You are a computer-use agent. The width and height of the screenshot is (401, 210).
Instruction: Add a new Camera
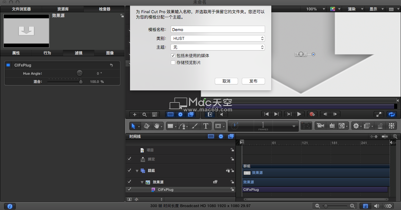(x=321, y=126)
